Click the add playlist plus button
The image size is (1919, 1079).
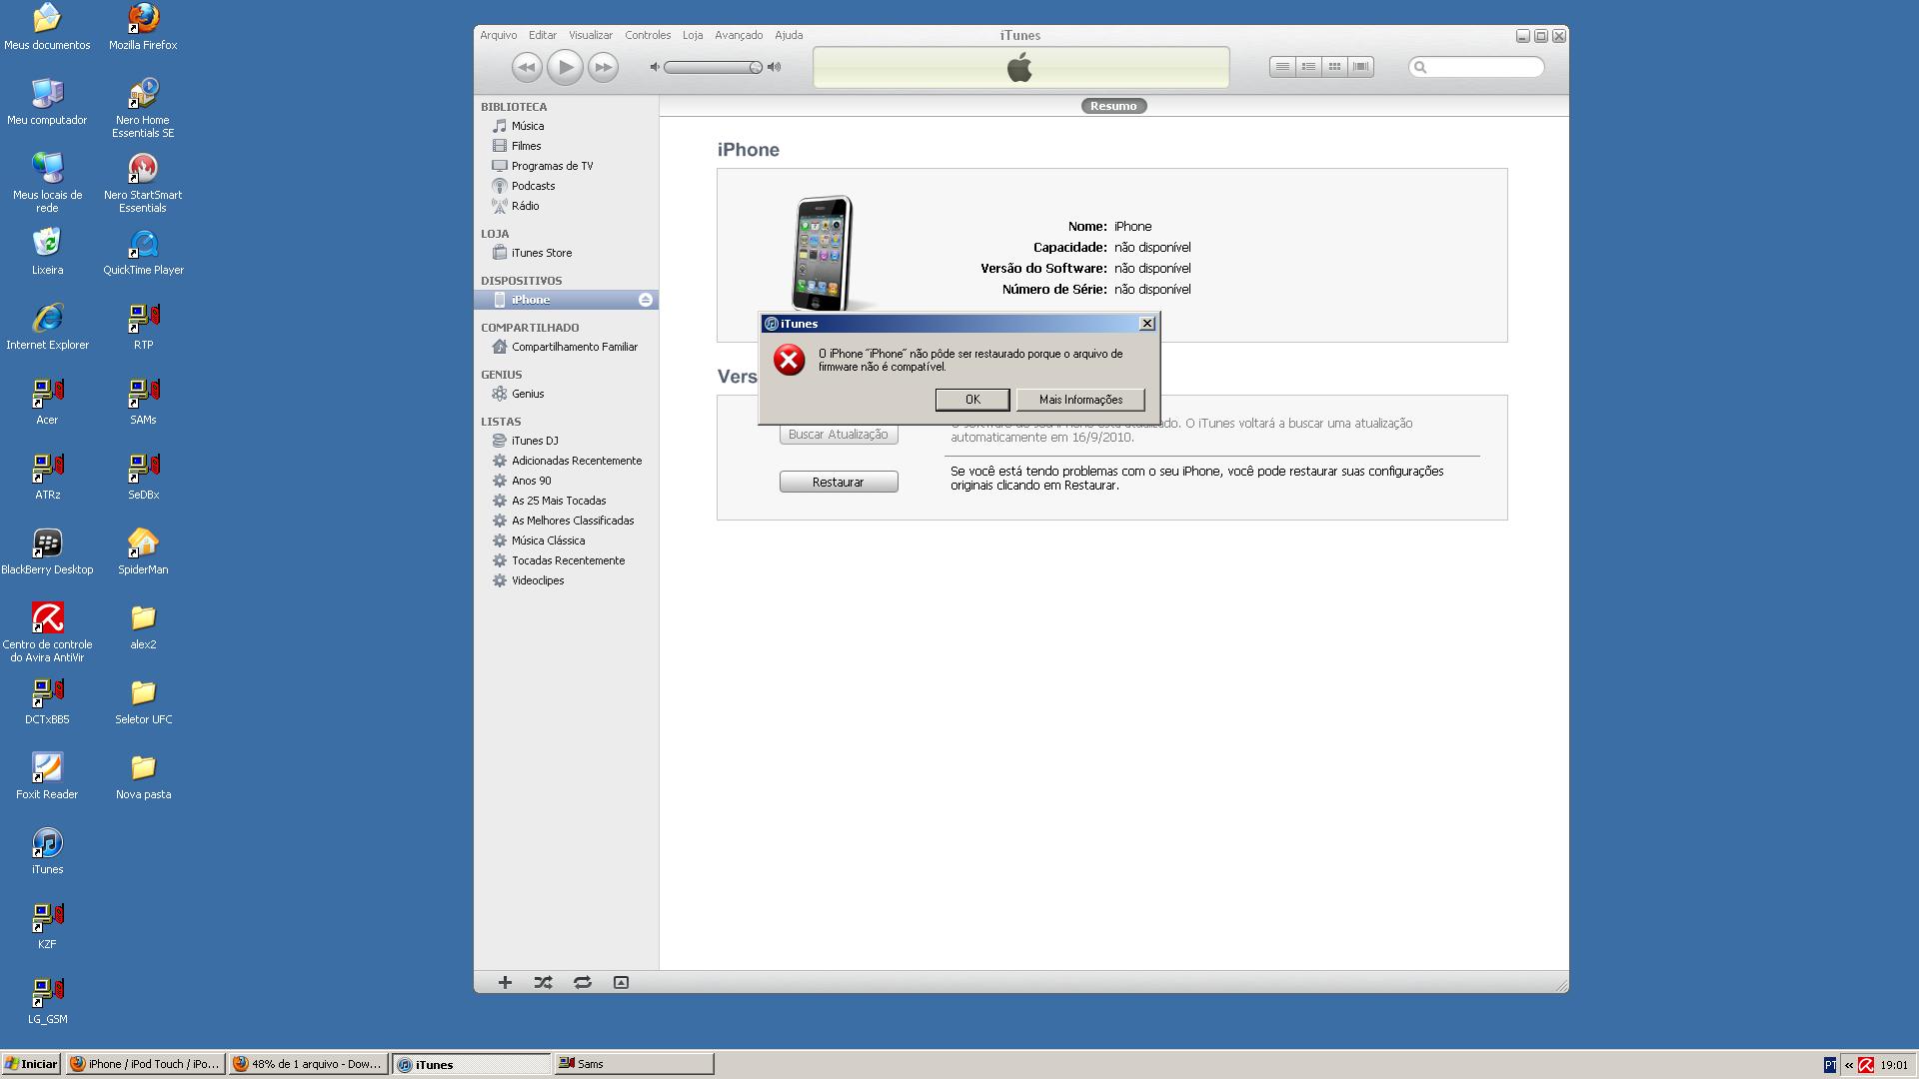click(x=505, y=982)
